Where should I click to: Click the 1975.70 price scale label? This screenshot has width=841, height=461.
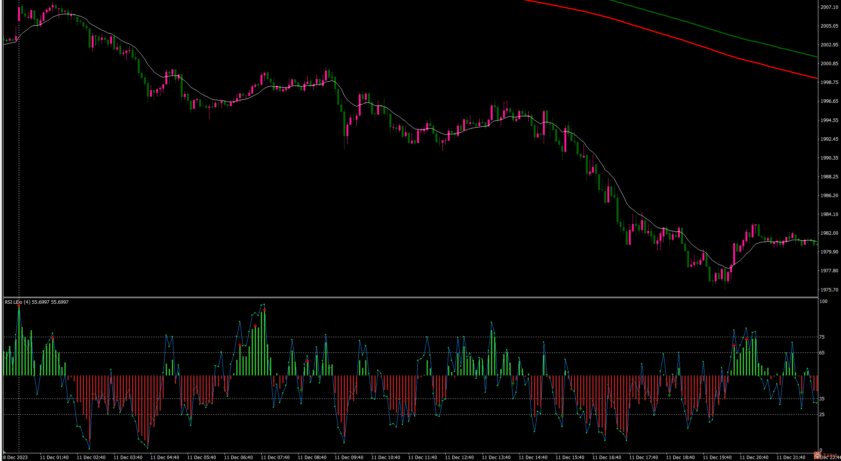pos(829,290)
